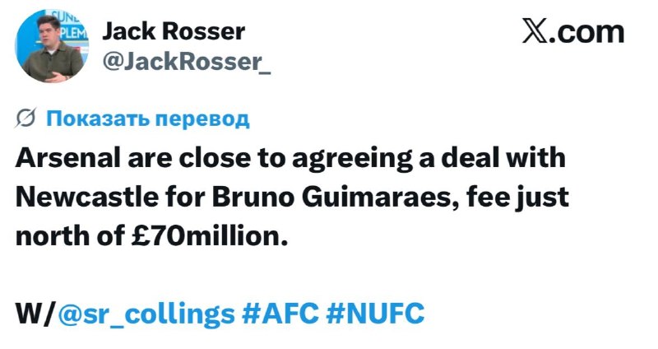Click the X logo icon
Viewport: 658px width, 349px height.
535,30
